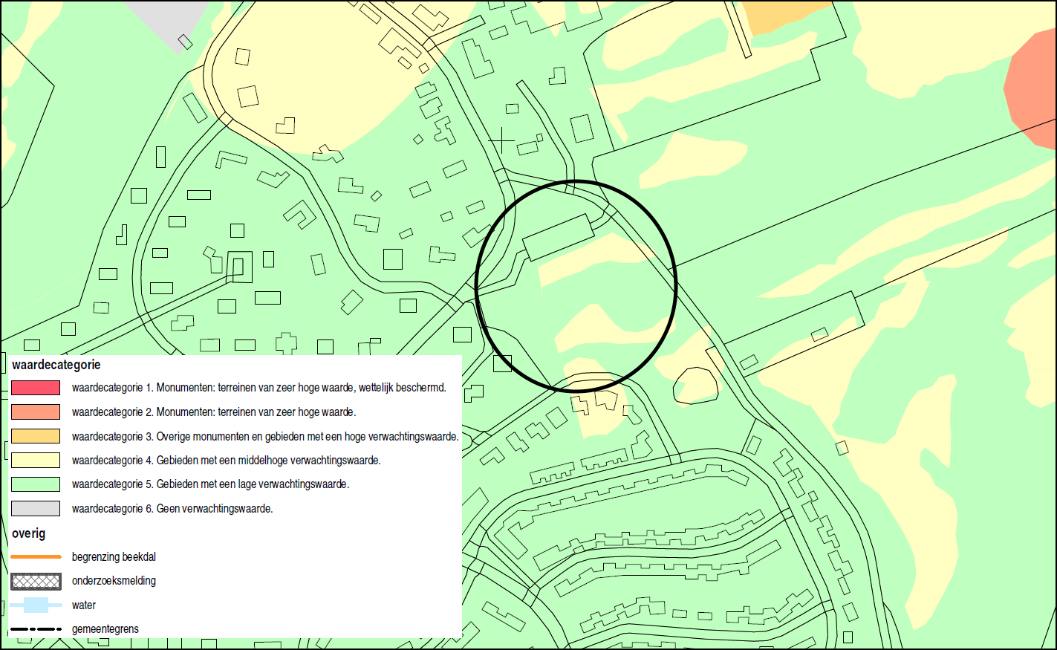Screen dimensions: 1057x650
Task: Click the waardecategorie 2 description text
Action: pos(213,411)
